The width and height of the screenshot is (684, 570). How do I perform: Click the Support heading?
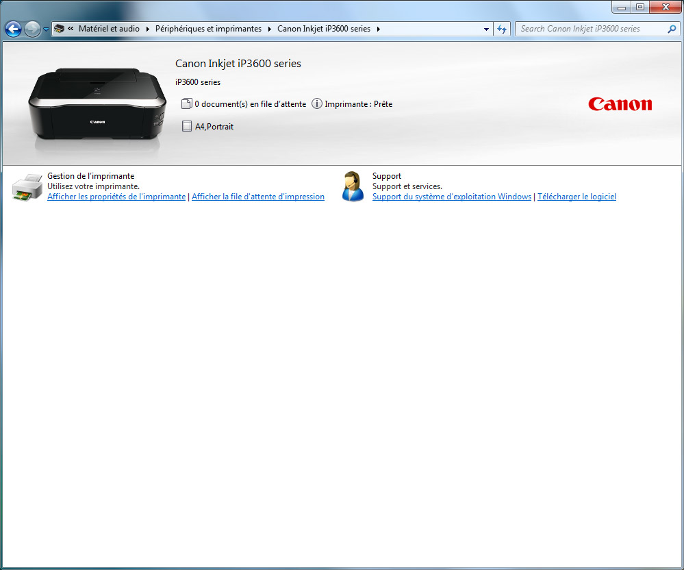(x=386, y=176)
